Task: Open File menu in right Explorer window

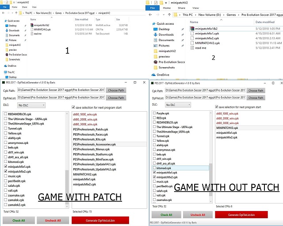Action: click(153, 8)
